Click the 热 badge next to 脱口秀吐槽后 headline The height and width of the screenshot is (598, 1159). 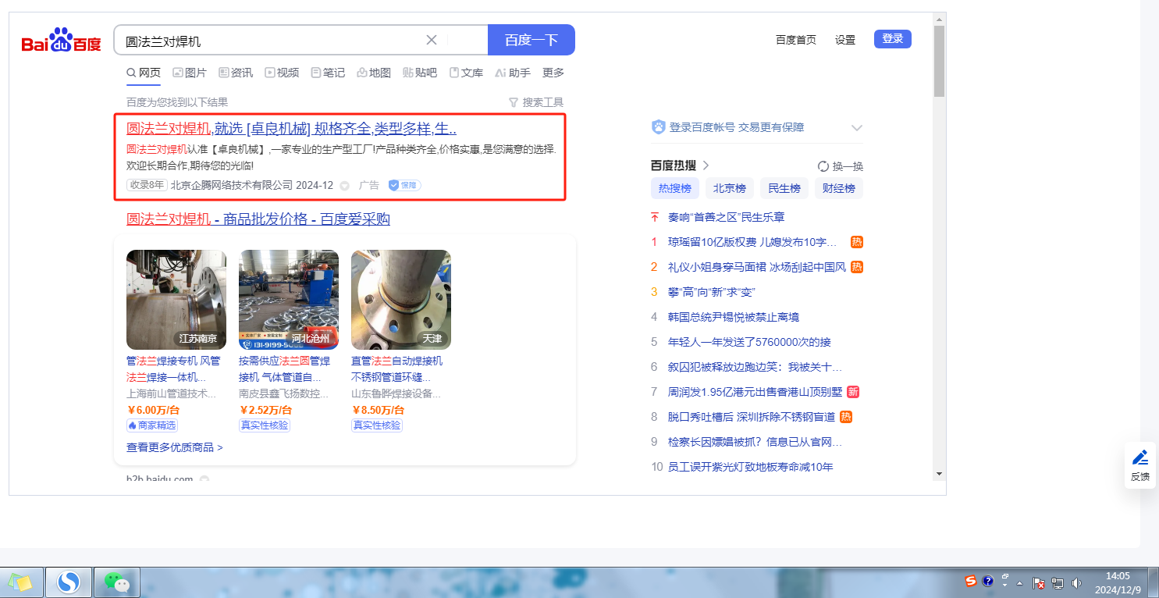846,417
